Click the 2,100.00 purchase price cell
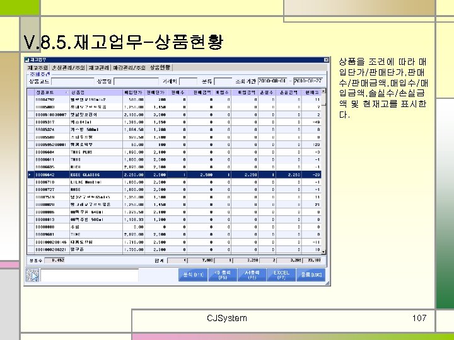This screenshot has height=340, width=454. coord(134,115)
